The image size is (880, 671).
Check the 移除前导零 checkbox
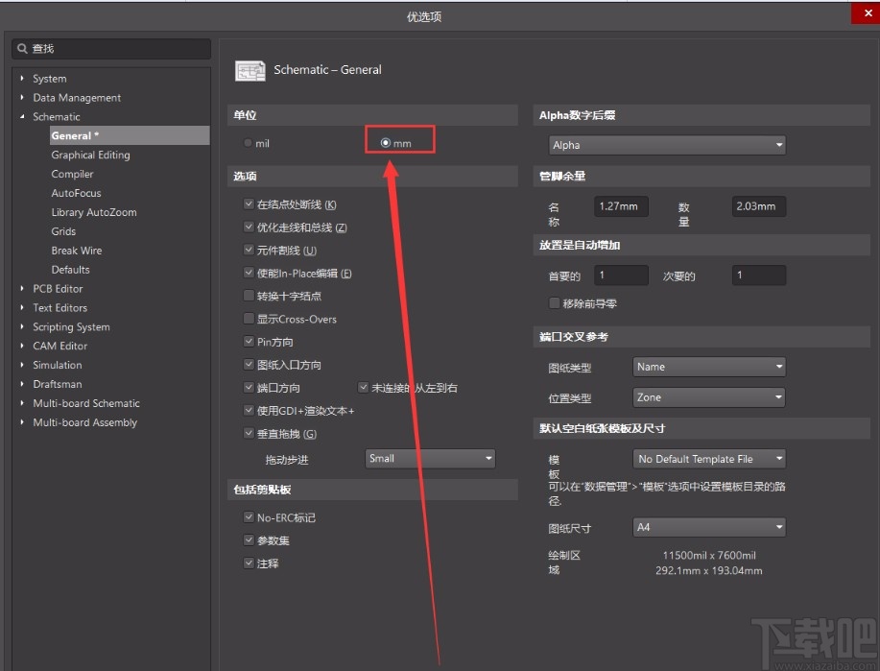point(554,302)
